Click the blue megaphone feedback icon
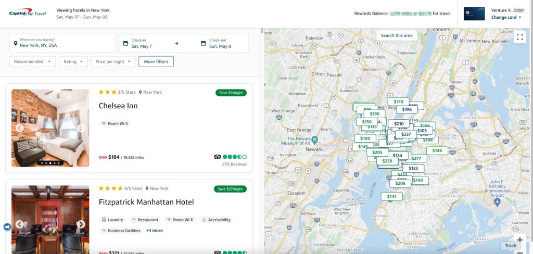The height and width of the screenshot is (254, 533). [x=7, y=227]
